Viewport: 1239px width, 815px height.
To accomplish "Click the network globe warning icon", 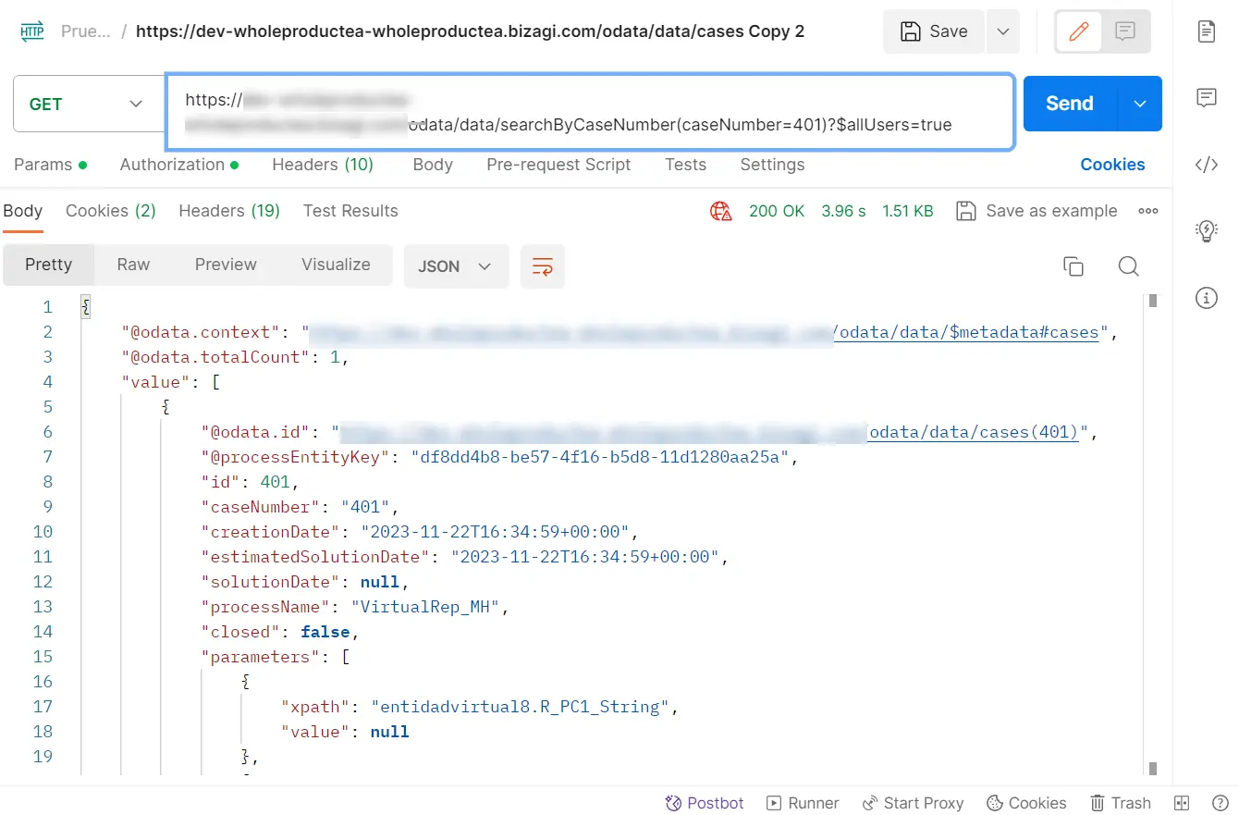I will coord(721,211).
